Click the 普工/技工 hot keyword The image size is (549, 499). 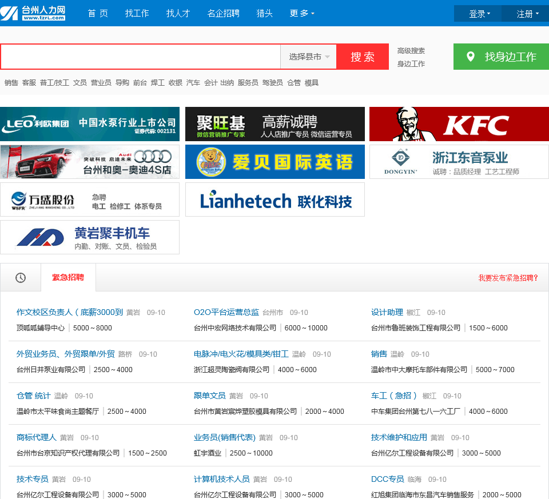[x=55, y=83]
